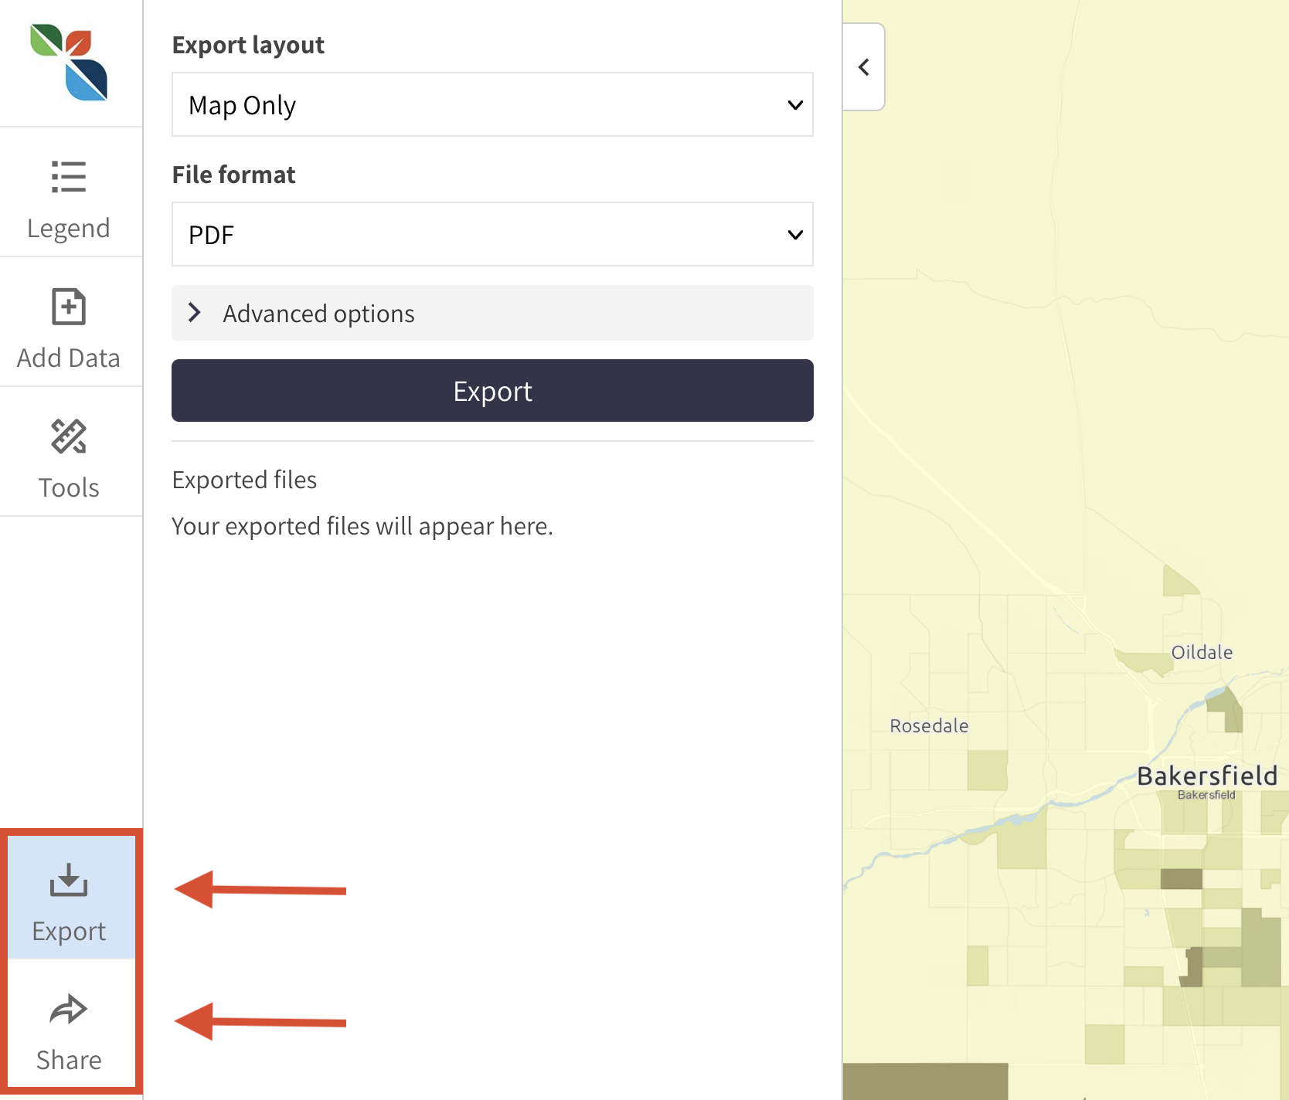Click the dark Export button
The width and height of the screenshot is (1289, 1100).
pyautogui.click(x=492, y=391)
